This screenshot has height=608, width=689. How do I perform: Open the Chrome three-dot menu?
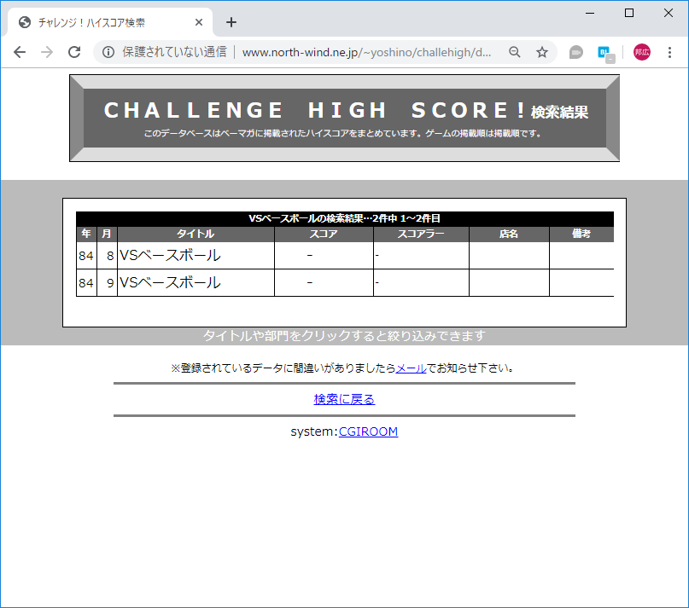[x=669, y=52]
